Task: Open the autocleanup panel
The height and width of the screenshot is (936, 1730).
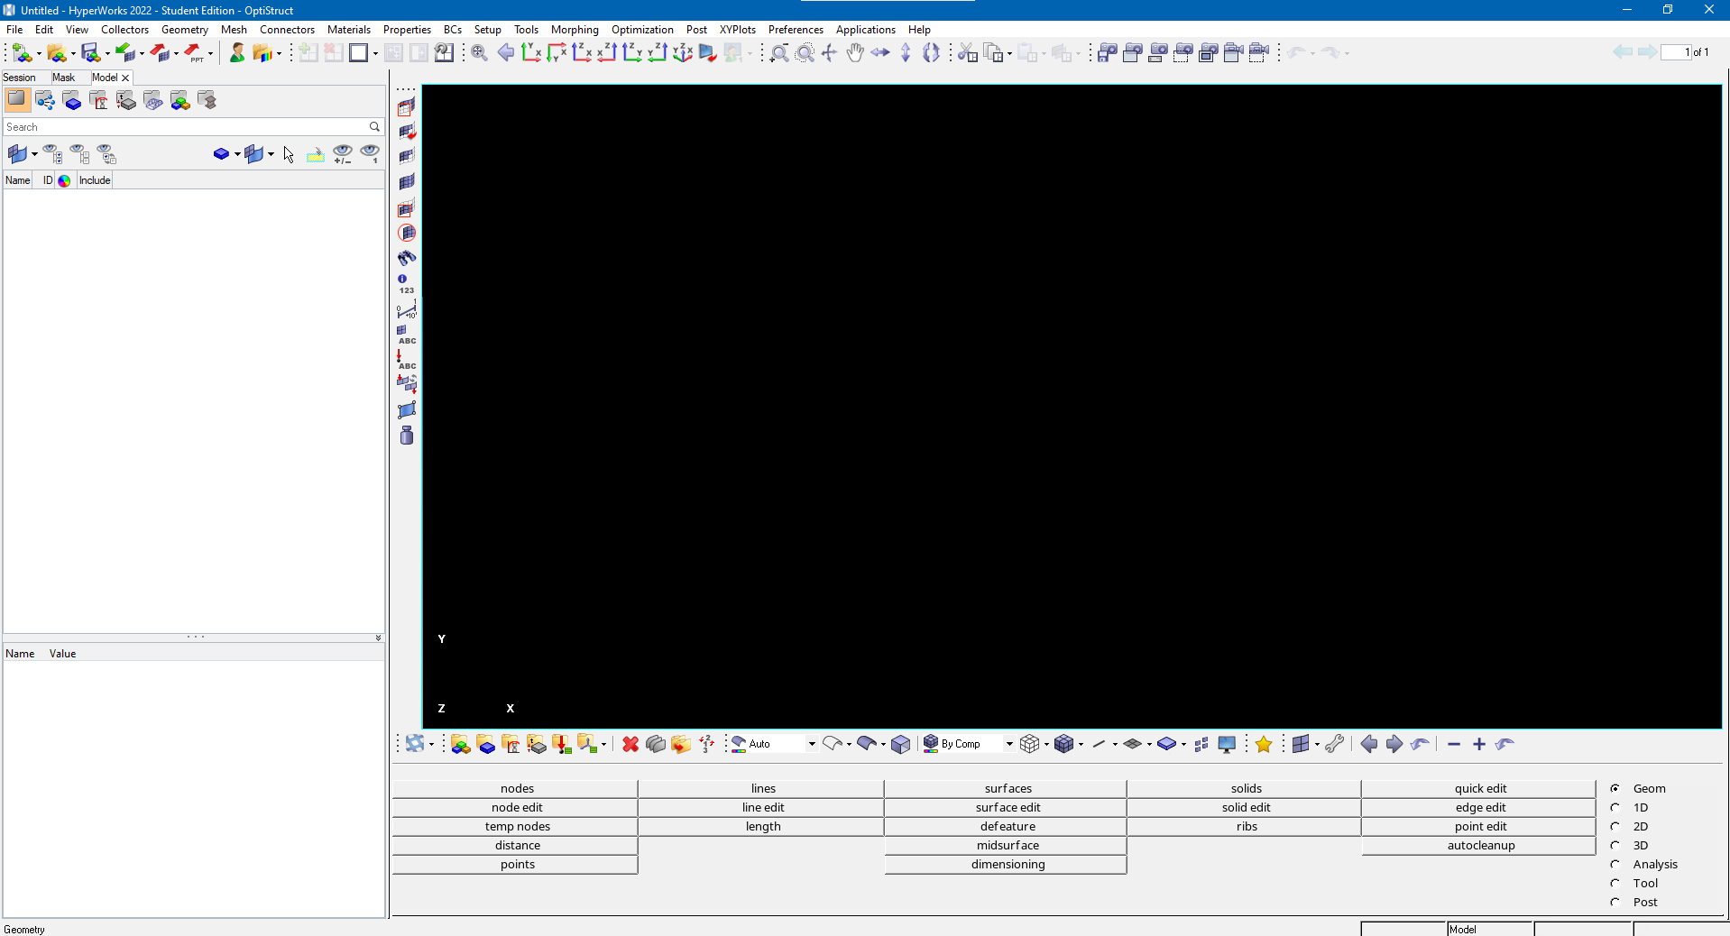Action: click(1479, 845)
